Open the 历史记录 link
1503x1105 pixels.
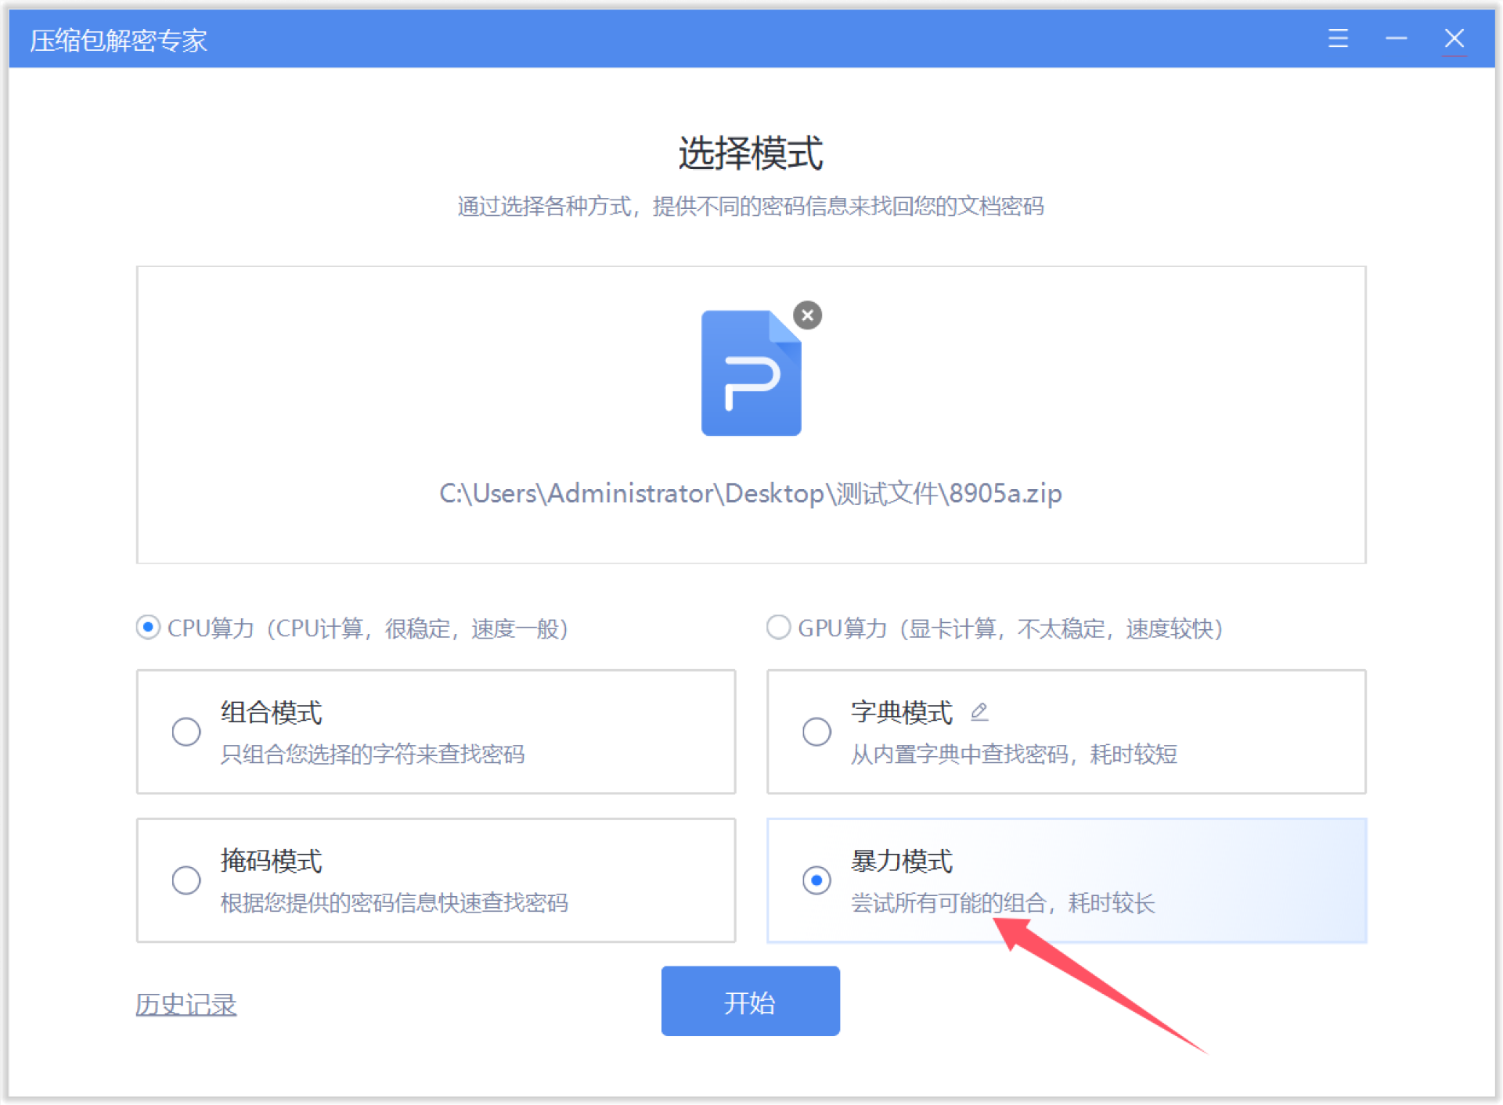[186, 1004]
